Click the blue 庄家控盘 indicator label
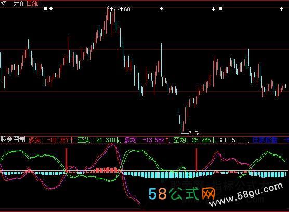289x212 pixels. (265, 140)
